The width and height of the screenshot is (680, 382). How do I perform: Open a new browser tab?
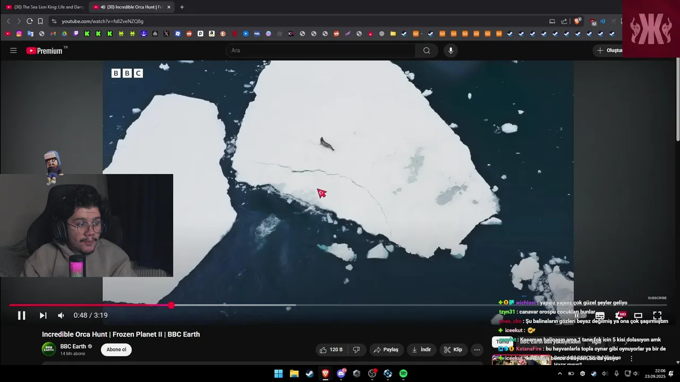pyautogui.click(x=182, y=7)
